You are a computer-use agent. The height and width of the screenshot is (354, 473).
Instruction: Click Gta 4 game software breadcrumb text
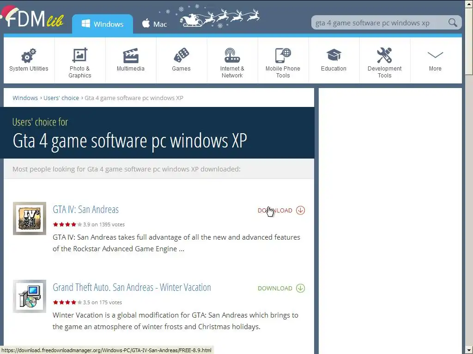click(133, 98)
